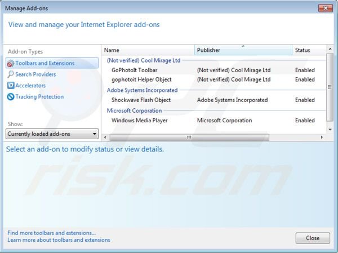338x253 pixels.
Task: Open the Tracking Protection category
Action: [x=39, y=97]
